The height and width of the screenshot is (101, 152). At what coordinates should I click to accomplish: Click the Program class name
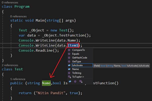click(22, 7)
